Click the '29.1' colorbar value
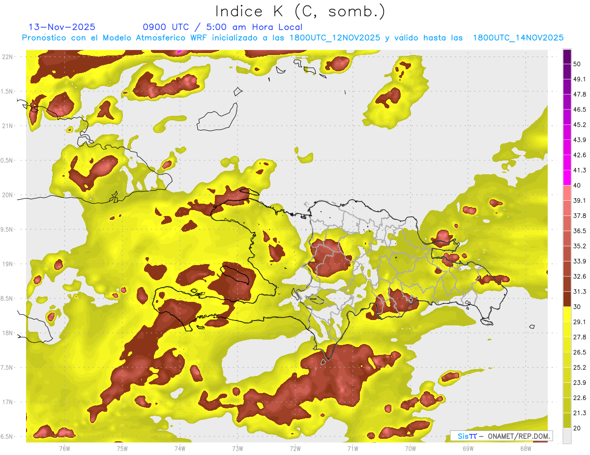Image resolution: width=590 pixels, height=455 pixels. pos(580,322)
